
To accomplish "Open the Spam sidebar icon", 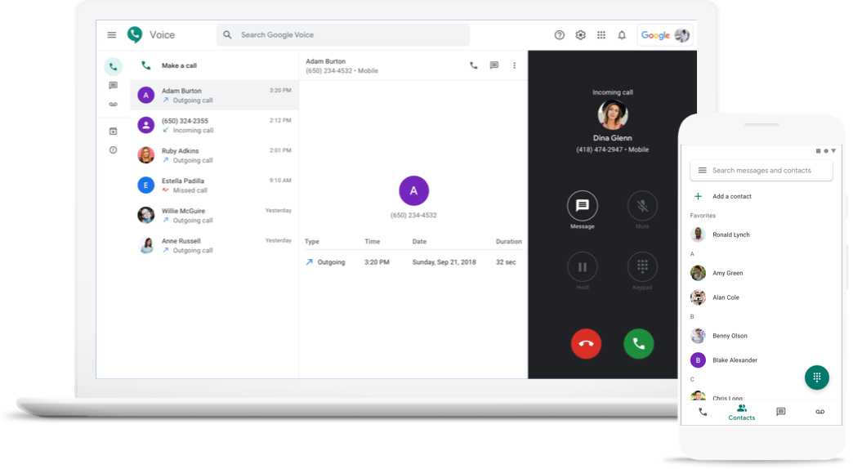I will pos(113,150).
